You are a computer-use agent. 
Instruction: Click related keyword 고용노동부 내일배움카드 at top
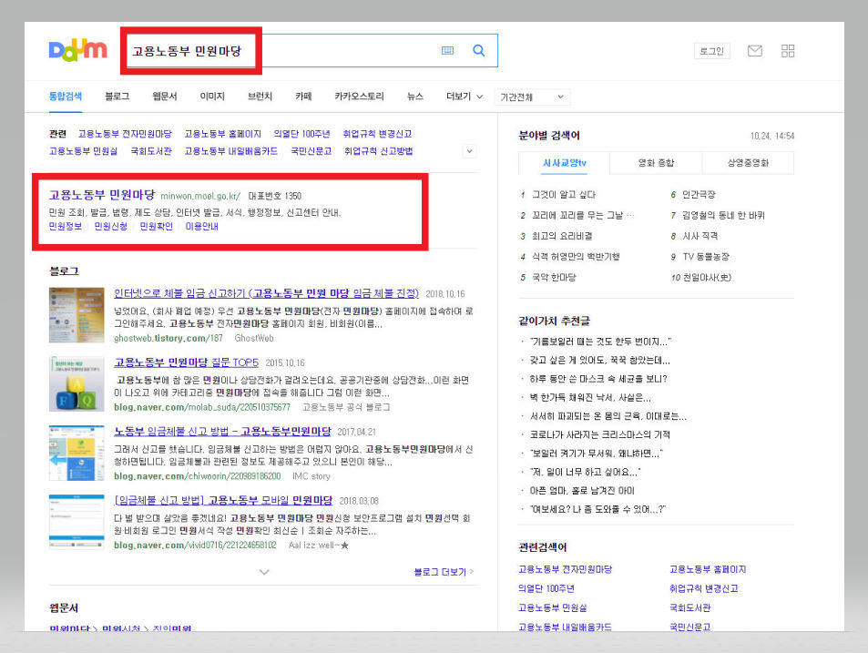point(230,151)
